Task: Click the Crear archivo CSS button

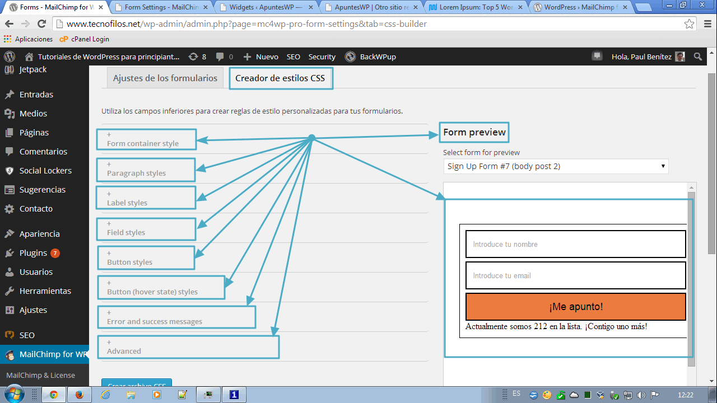Action: pos(137,383)
